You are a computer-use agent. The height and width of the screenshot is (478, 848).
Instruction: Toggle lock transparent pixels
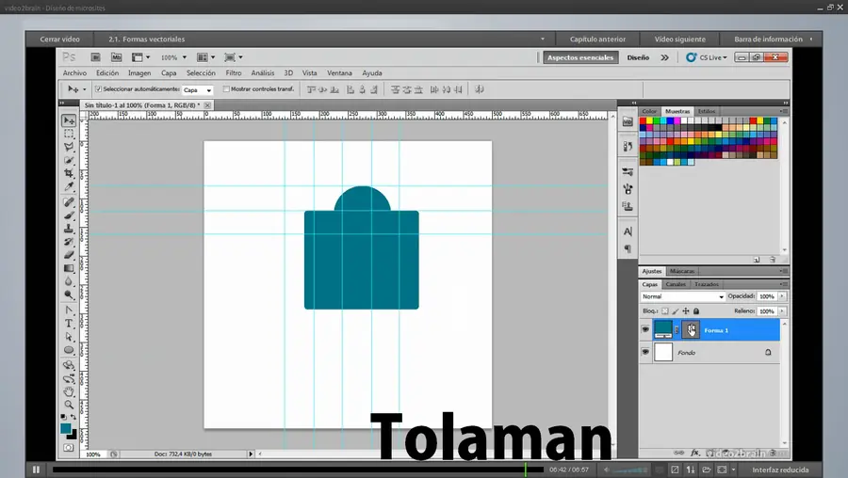[x=664, y=311]
